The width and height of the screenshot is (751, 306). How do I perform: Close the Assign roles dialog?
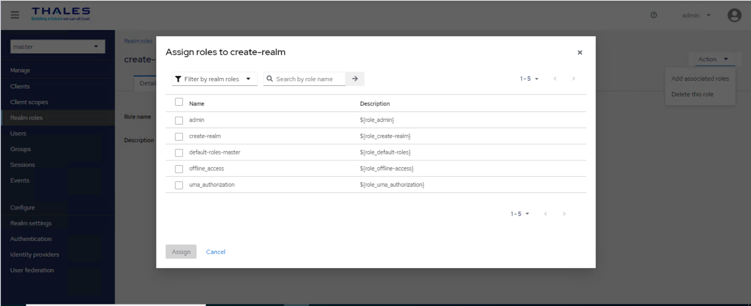point(579,53)
